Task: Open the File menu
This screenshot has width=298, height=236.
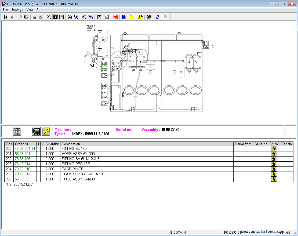Action: pos(5,10)
